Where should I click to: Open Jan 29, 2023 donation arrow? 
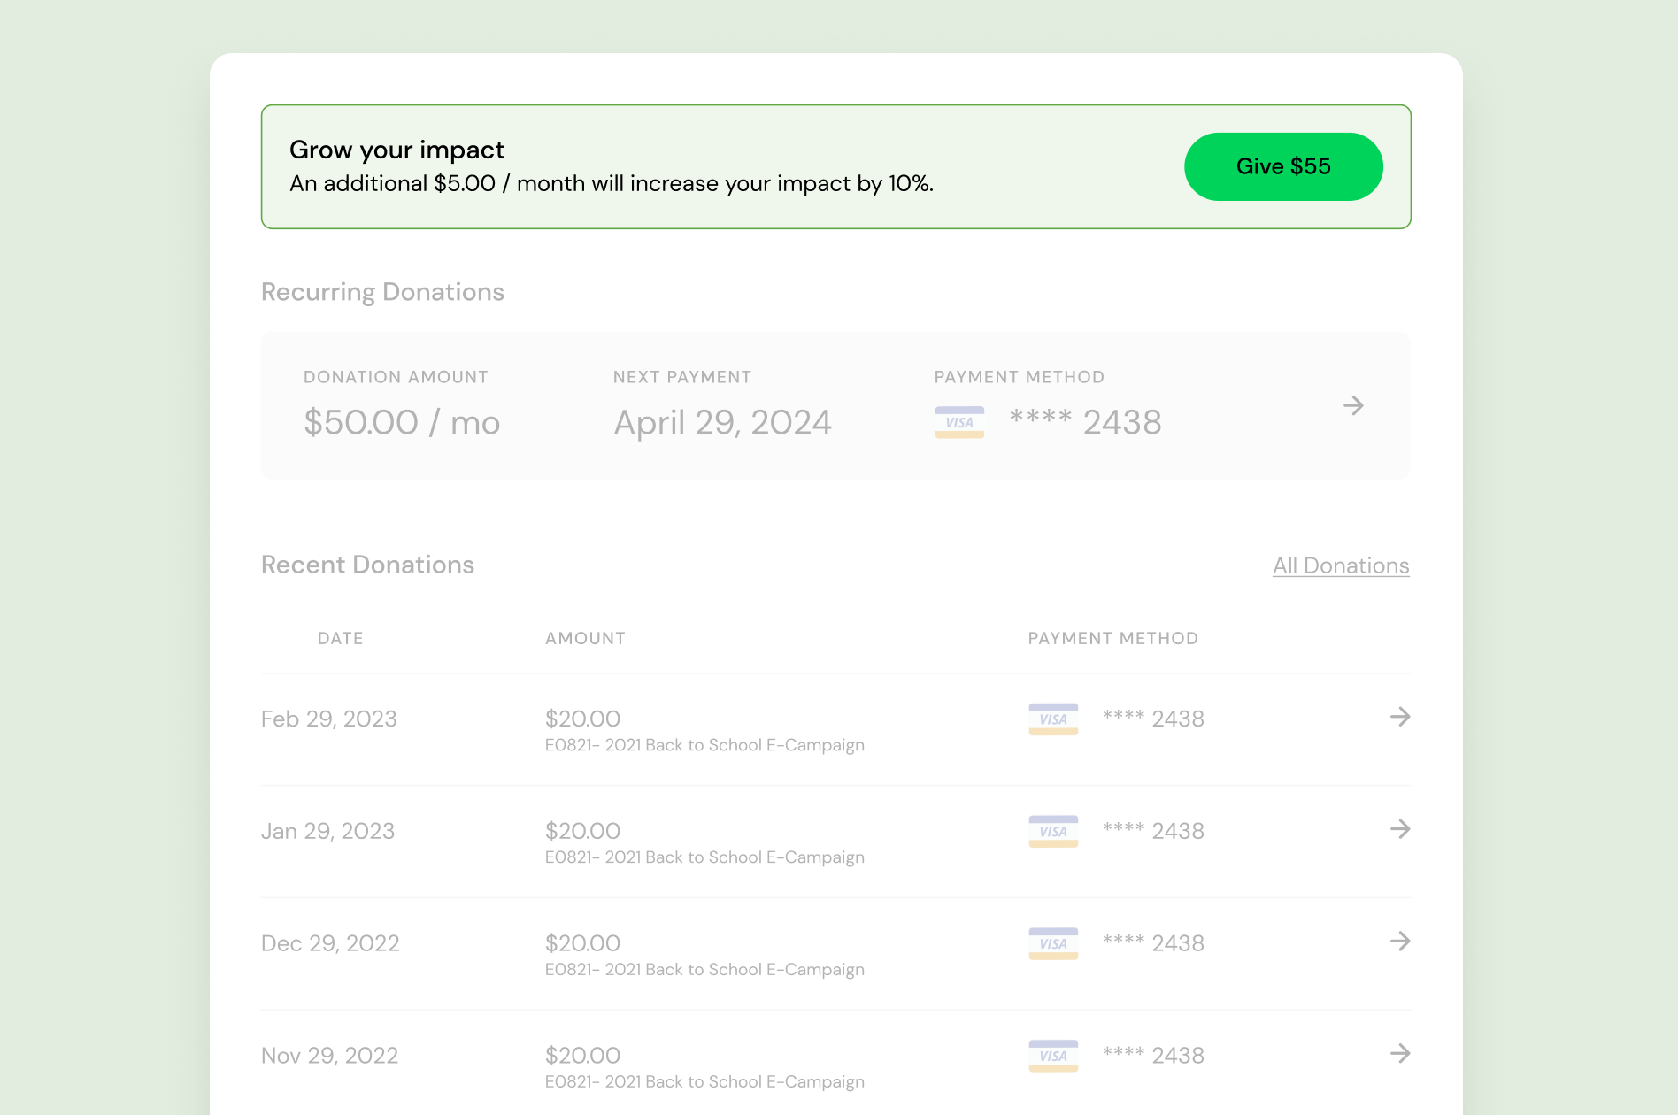coord(1399,829)
